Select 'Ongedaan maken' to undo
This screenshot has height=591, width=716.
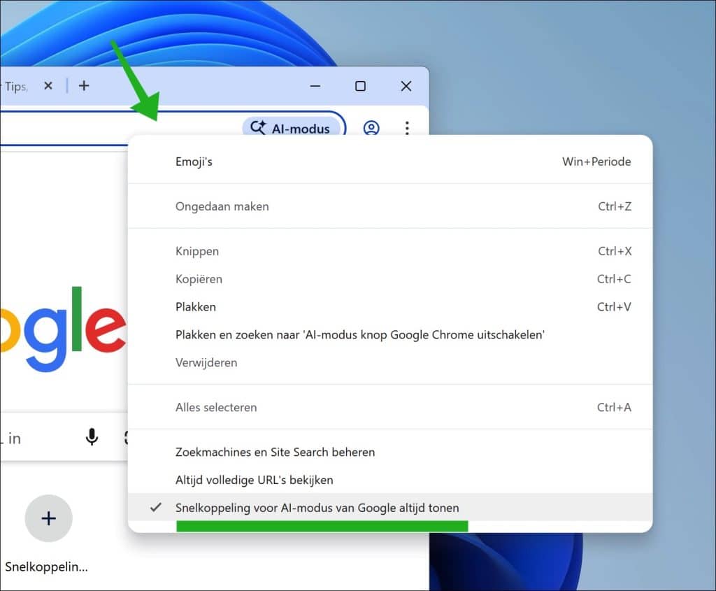[x=222, y=206]
